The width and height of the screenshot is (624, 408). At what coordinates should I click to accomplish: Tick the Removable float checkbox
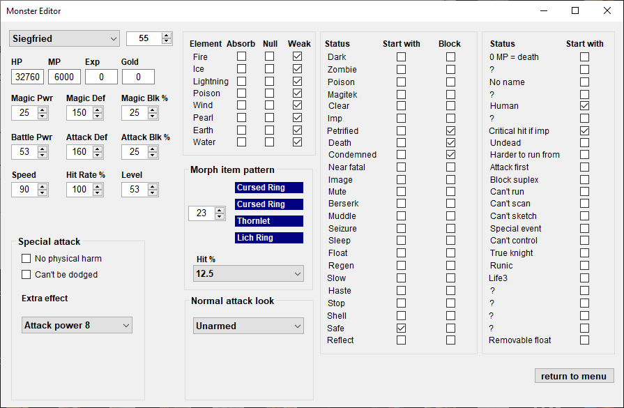pos(584,340)
